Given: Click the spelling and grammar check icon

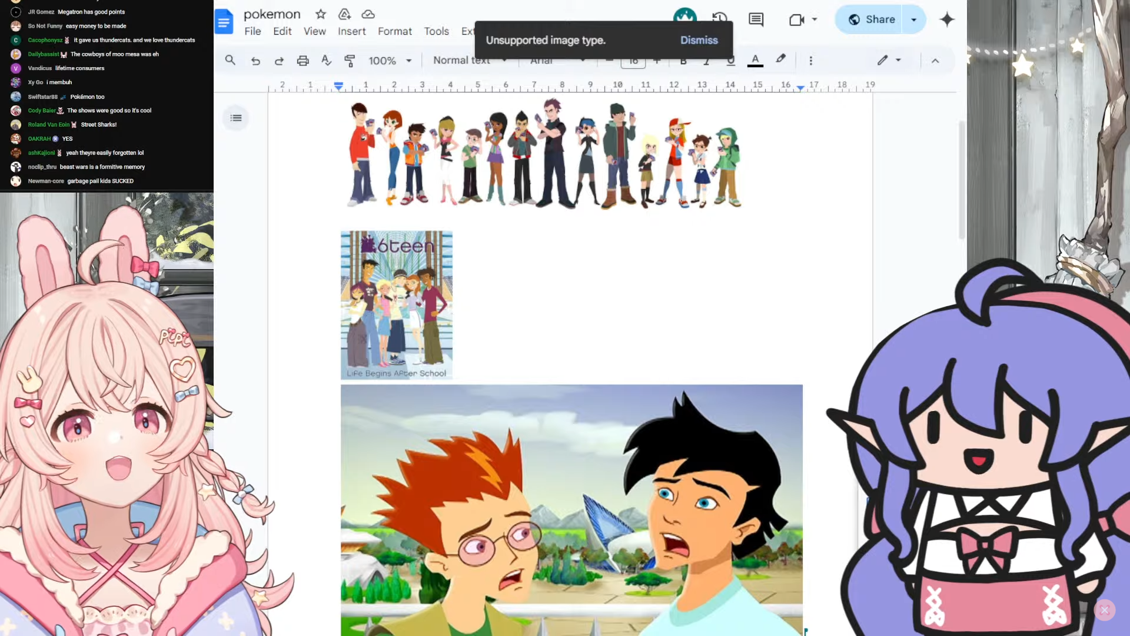Looking at the screenshot, I should [x=326, y=60].
